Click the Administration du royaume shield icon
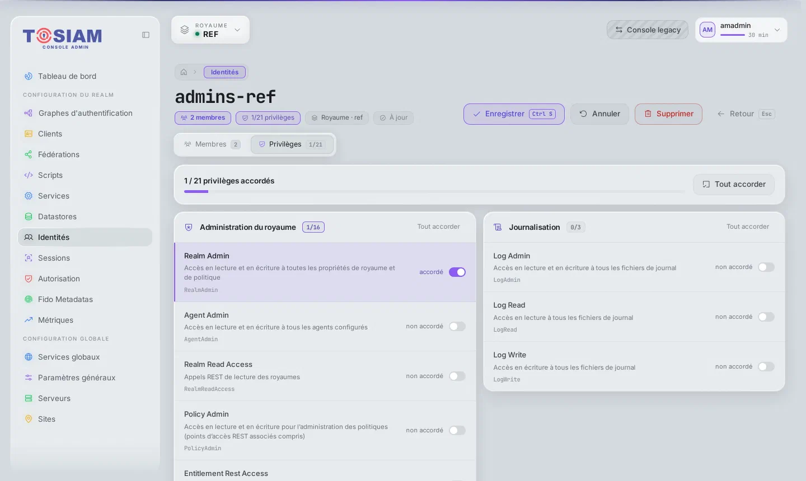The height and width of the screenshot is (481, 806). [189, 227]
